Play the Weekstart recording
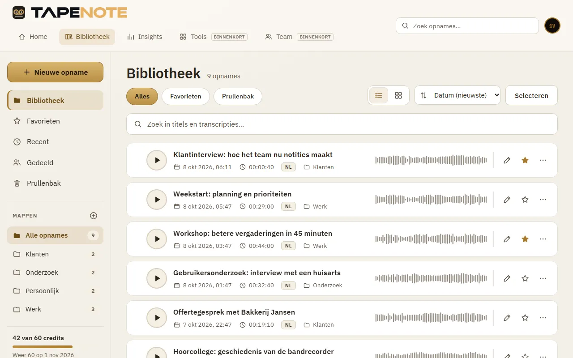This screenshot has width=573, height=358. [x=157, y=200]
